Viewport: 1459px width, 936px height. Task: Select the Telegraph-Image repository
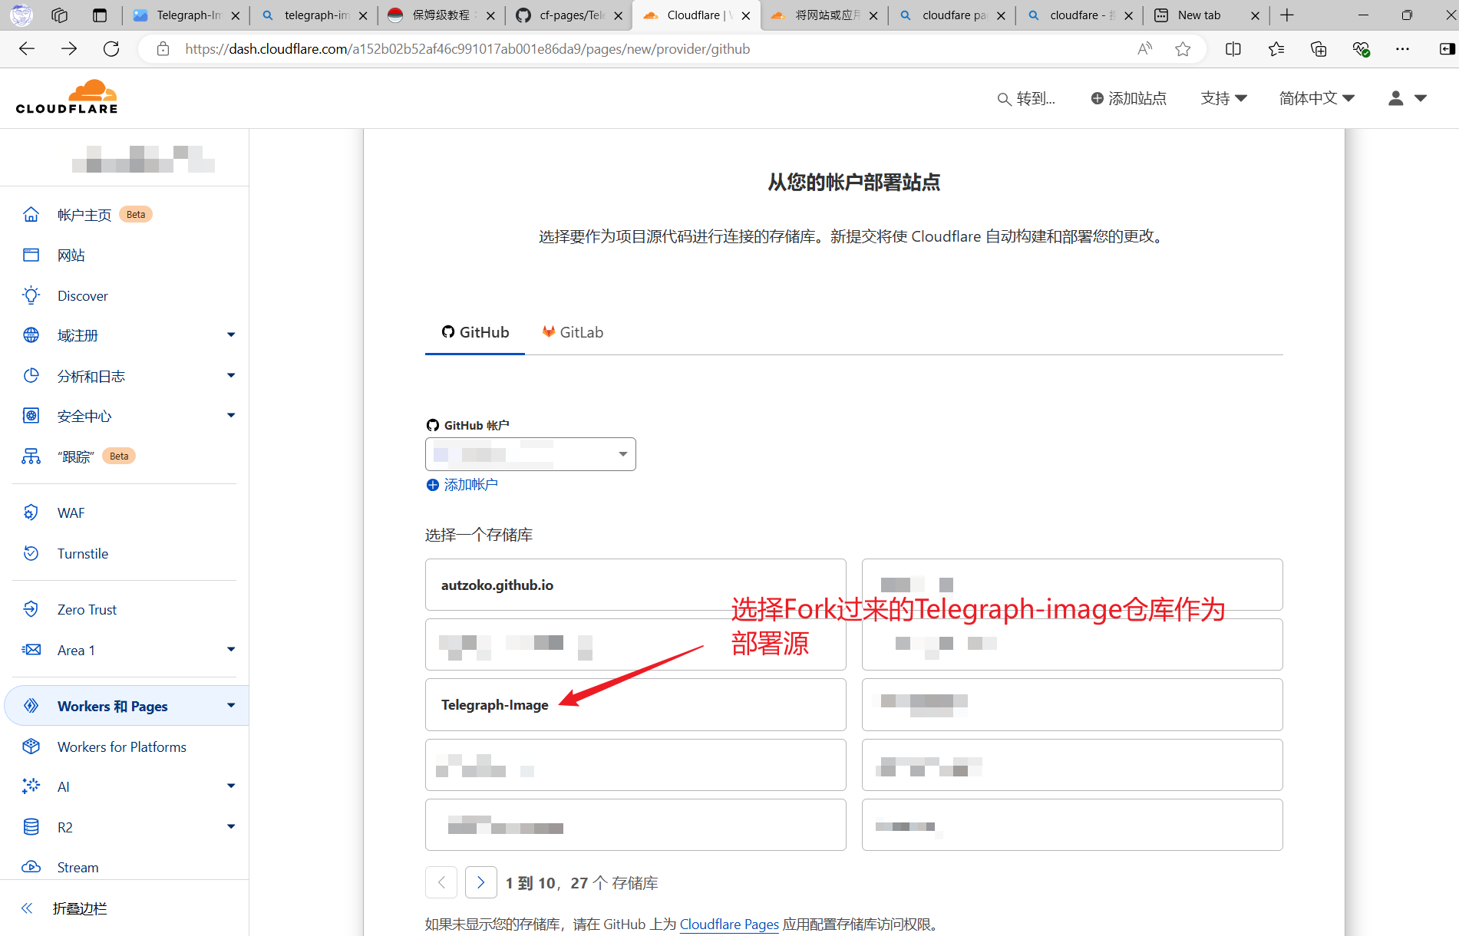point(635,704)
